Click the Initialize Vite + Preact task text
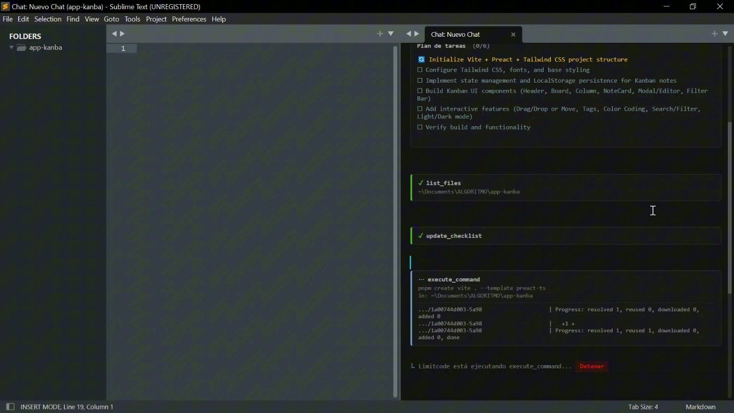734x413 pixels. tap(528, 59)
